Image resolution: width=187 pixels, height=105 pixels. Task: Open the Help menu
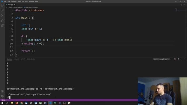[37, 1]
